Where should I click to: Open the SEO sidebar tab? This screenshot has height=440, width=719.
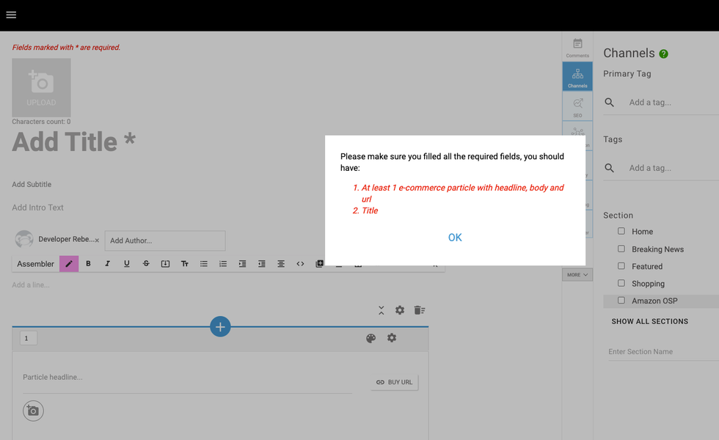click(577, 106)
